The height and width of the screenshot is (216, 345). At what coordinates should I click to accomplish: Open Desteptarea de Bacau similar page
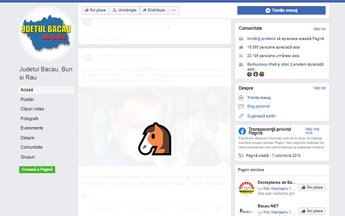point(277,183)
